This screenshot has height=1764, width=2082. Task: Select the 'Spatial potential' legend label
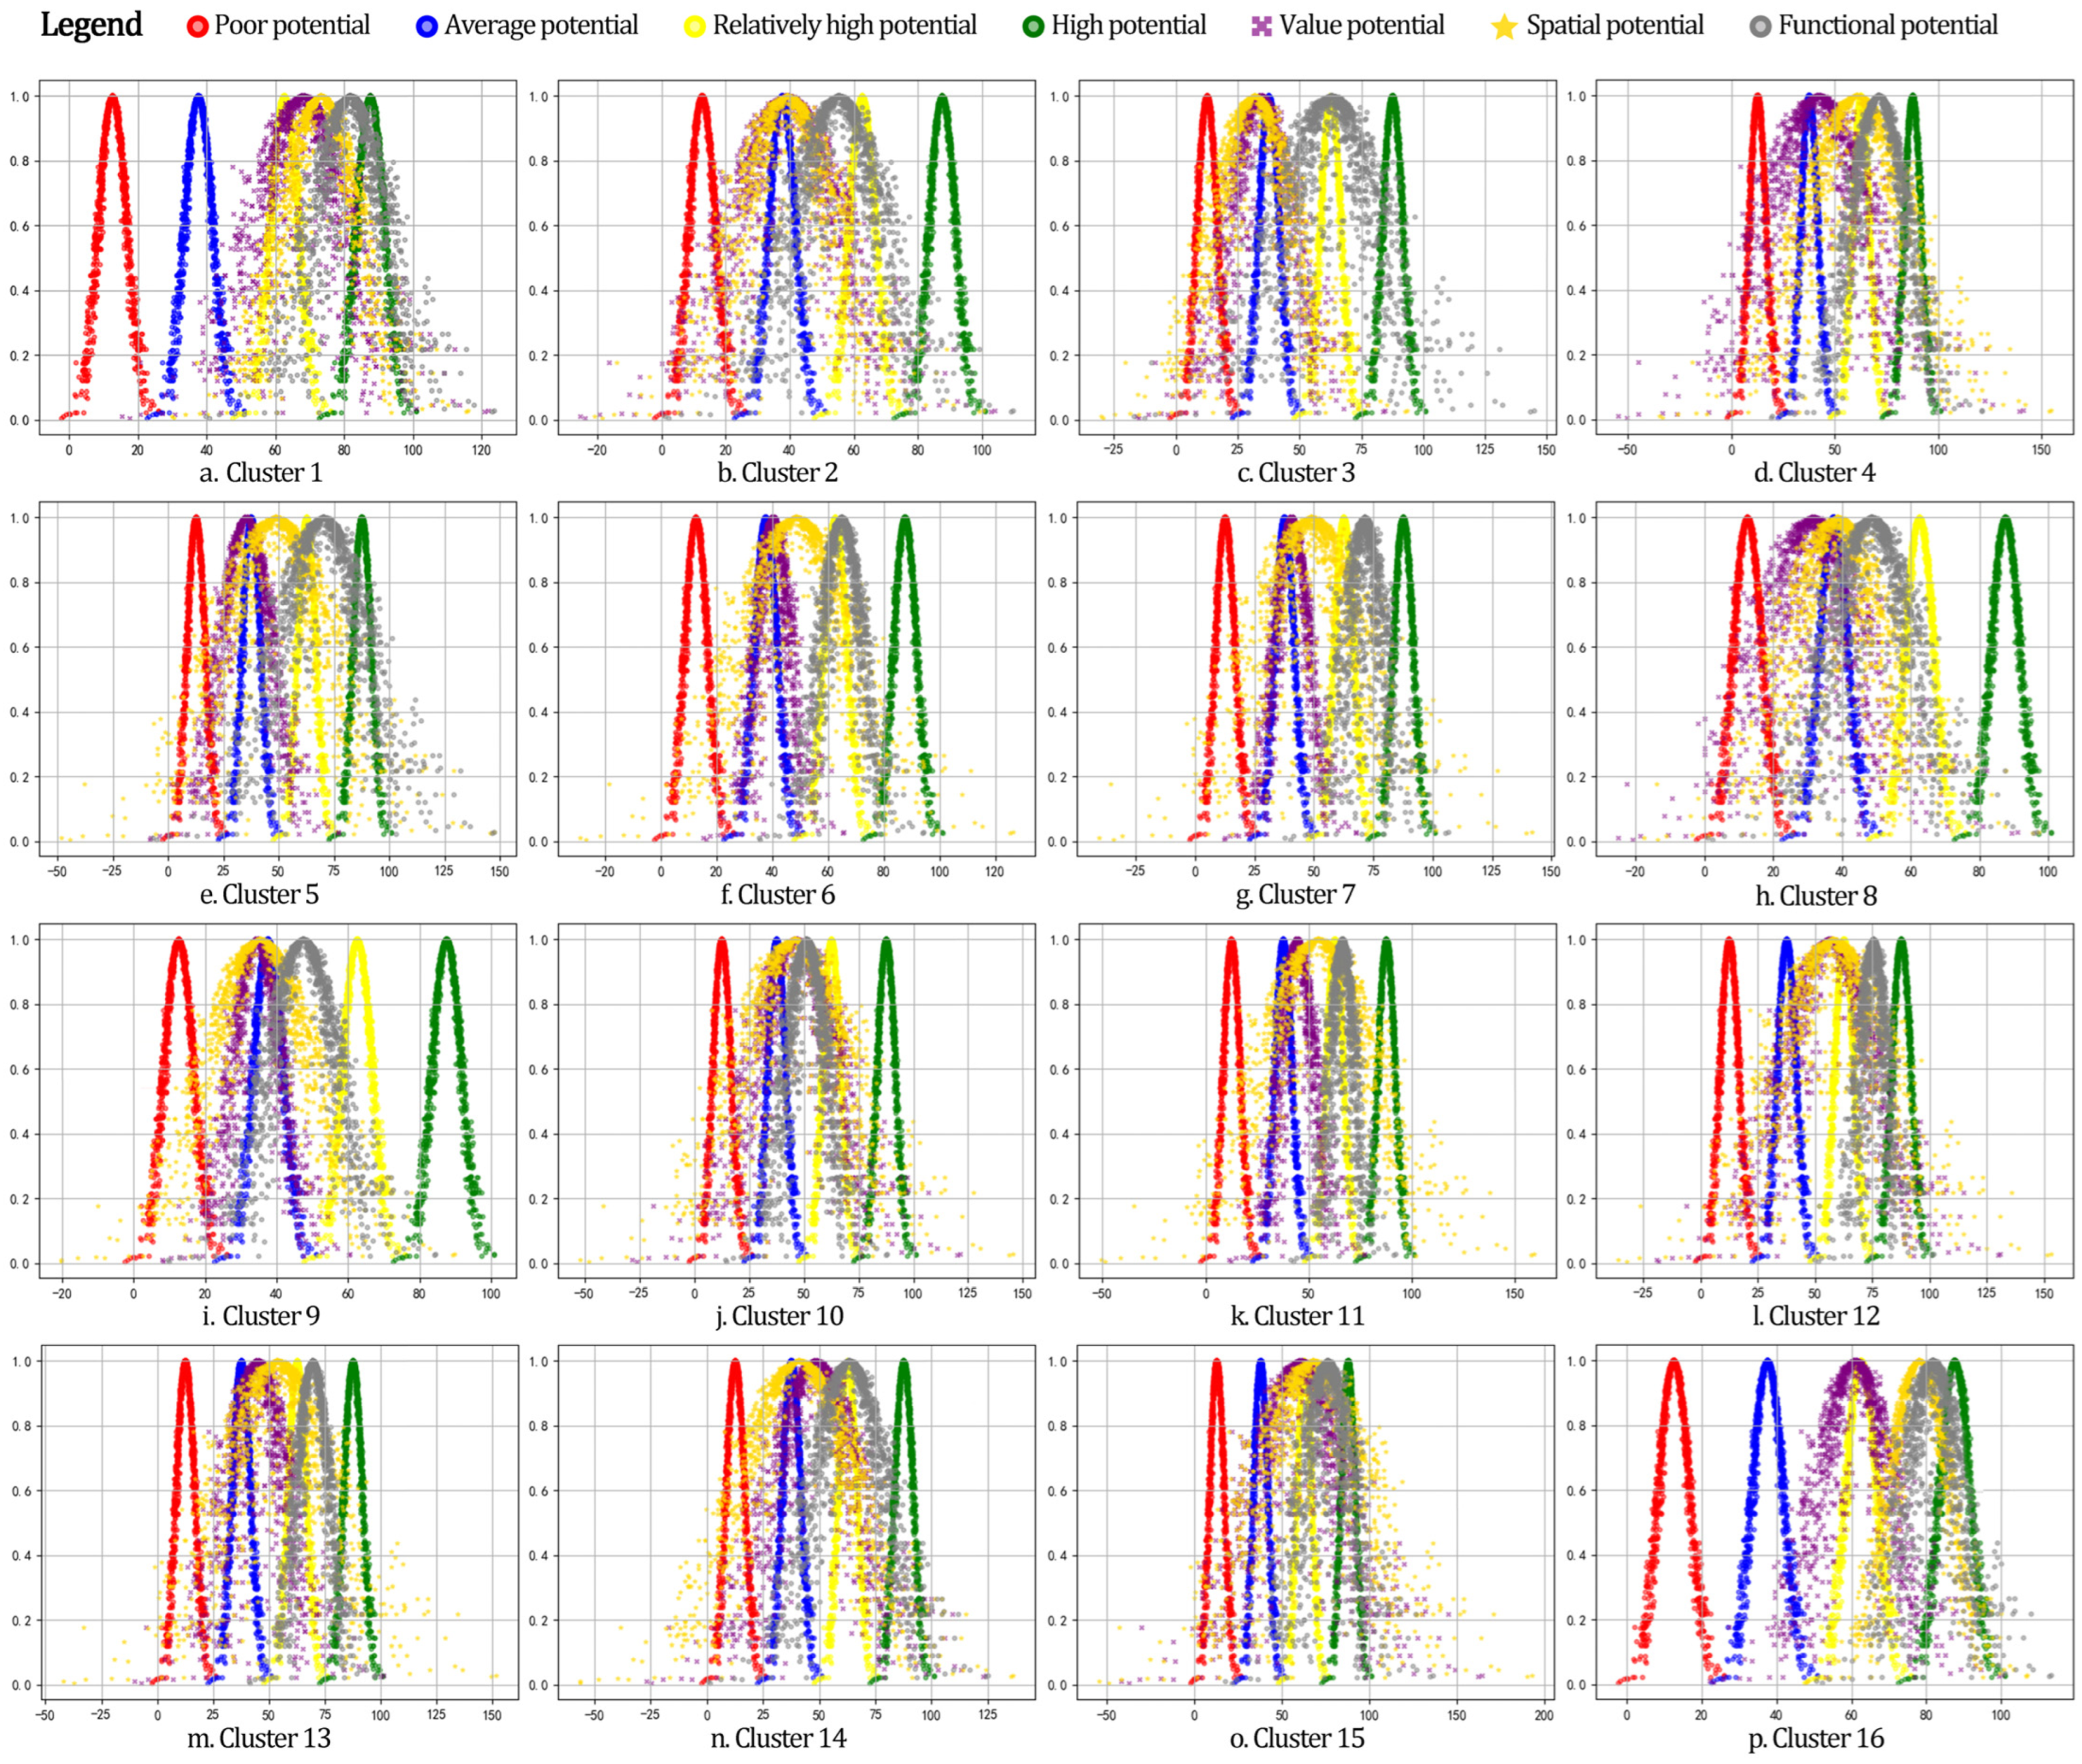1615,26
